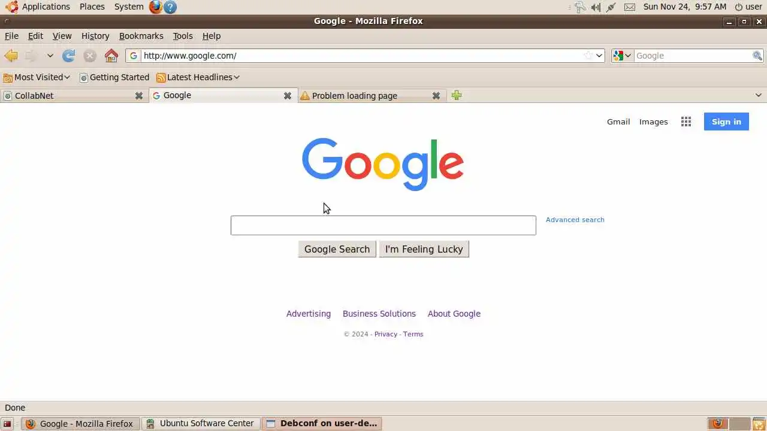
Task: Click the Google search text field
Action: point(383,225)
